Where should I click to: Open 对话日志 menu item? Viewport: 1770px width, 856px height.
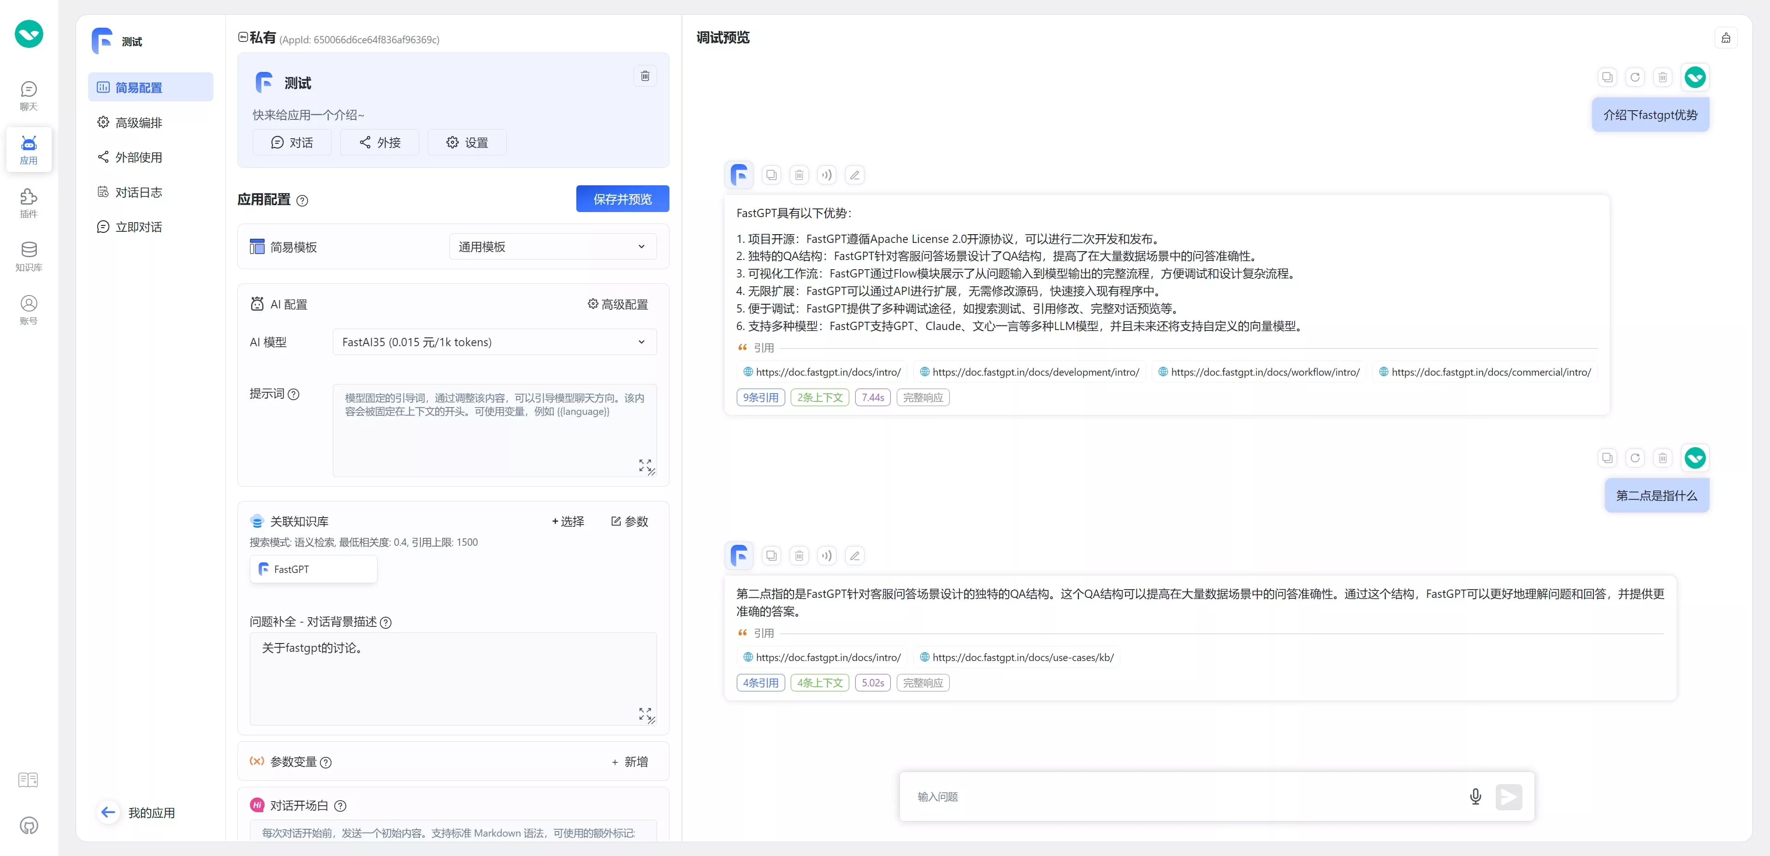point(139,192)
